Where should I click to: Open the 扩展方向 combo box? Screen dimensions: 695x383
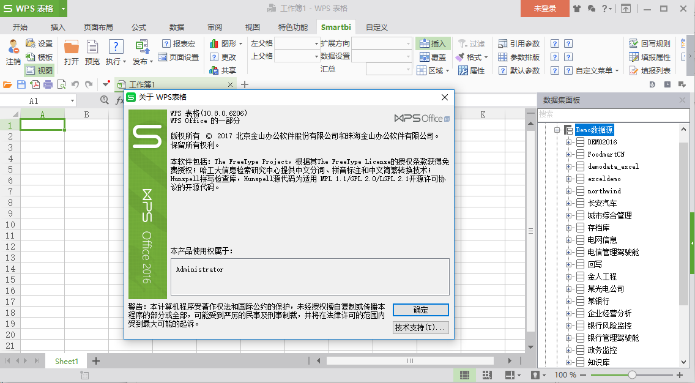(382, 43)
